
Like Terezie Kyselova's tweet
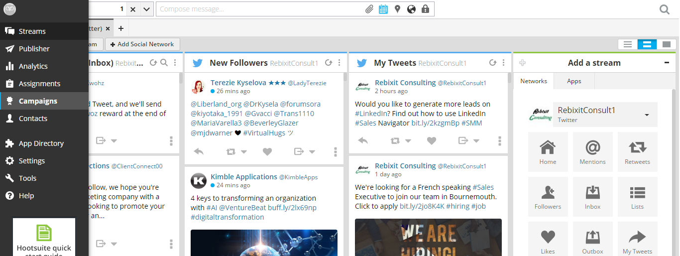pyautogui.click(x=267, y=151)
